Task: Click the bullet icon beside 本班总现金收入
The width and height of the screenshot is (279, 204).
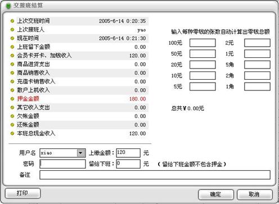Action: 12,133
